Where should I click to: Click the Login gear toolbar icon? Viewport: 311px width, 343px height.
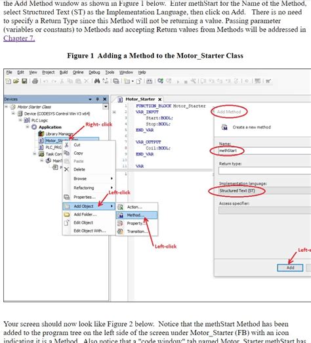tap(161, 81)
